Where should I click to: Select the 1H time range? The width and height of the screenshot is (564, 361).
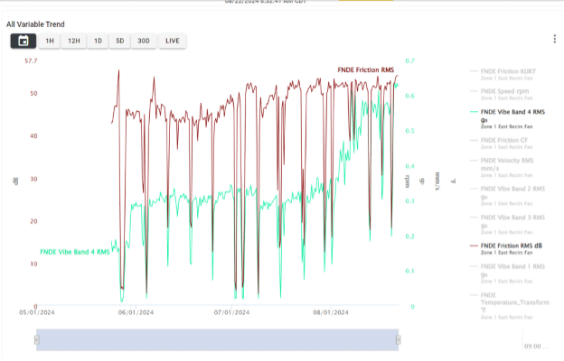(50, 41)
